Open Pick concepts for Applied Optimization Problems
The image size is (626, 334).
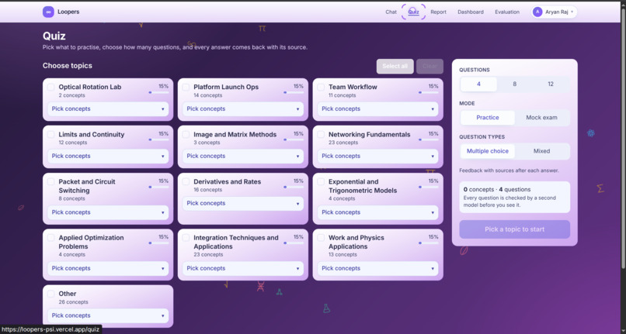pyautogui.click(x=108, y=268)
